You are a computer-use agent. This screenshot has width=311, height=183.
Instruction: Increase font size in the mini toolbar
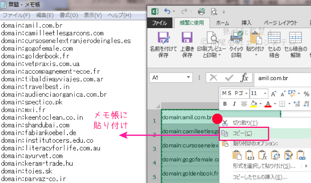coord(274,94)
